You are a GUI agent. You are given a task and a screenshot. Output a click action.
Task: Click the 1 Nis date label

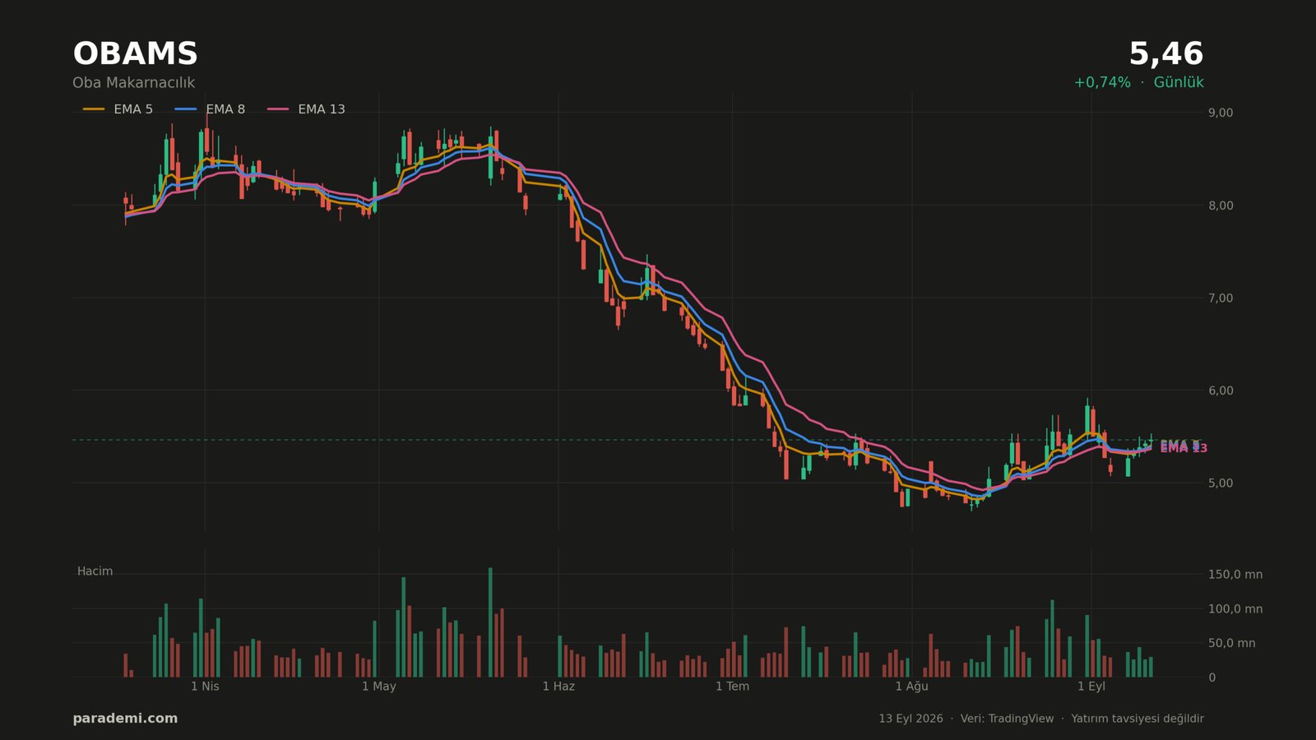(206, 687)
